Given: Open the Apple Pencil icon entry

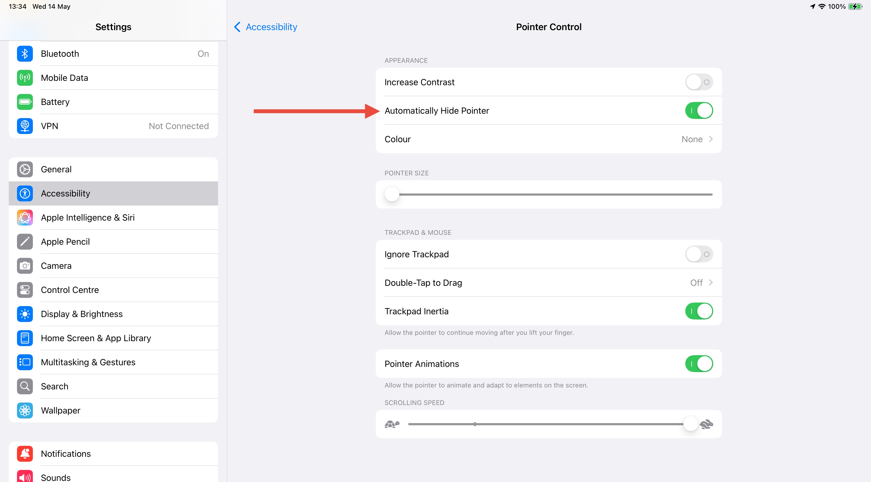Looking at the screenshot, I should point(25,241).
